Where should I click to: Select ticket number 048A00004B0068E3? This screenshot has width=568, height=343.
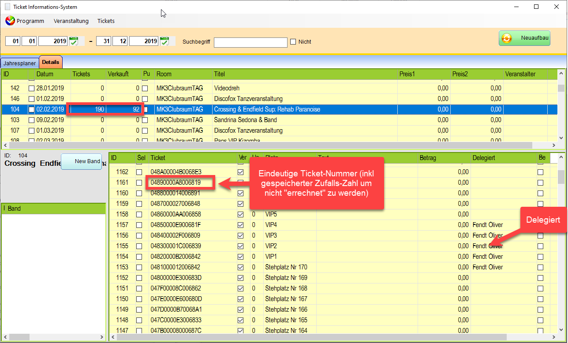pos(176,172)
